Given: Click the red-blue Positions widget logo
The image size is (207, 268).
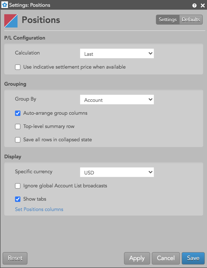Looking at the screenshot, I should 11,21.
